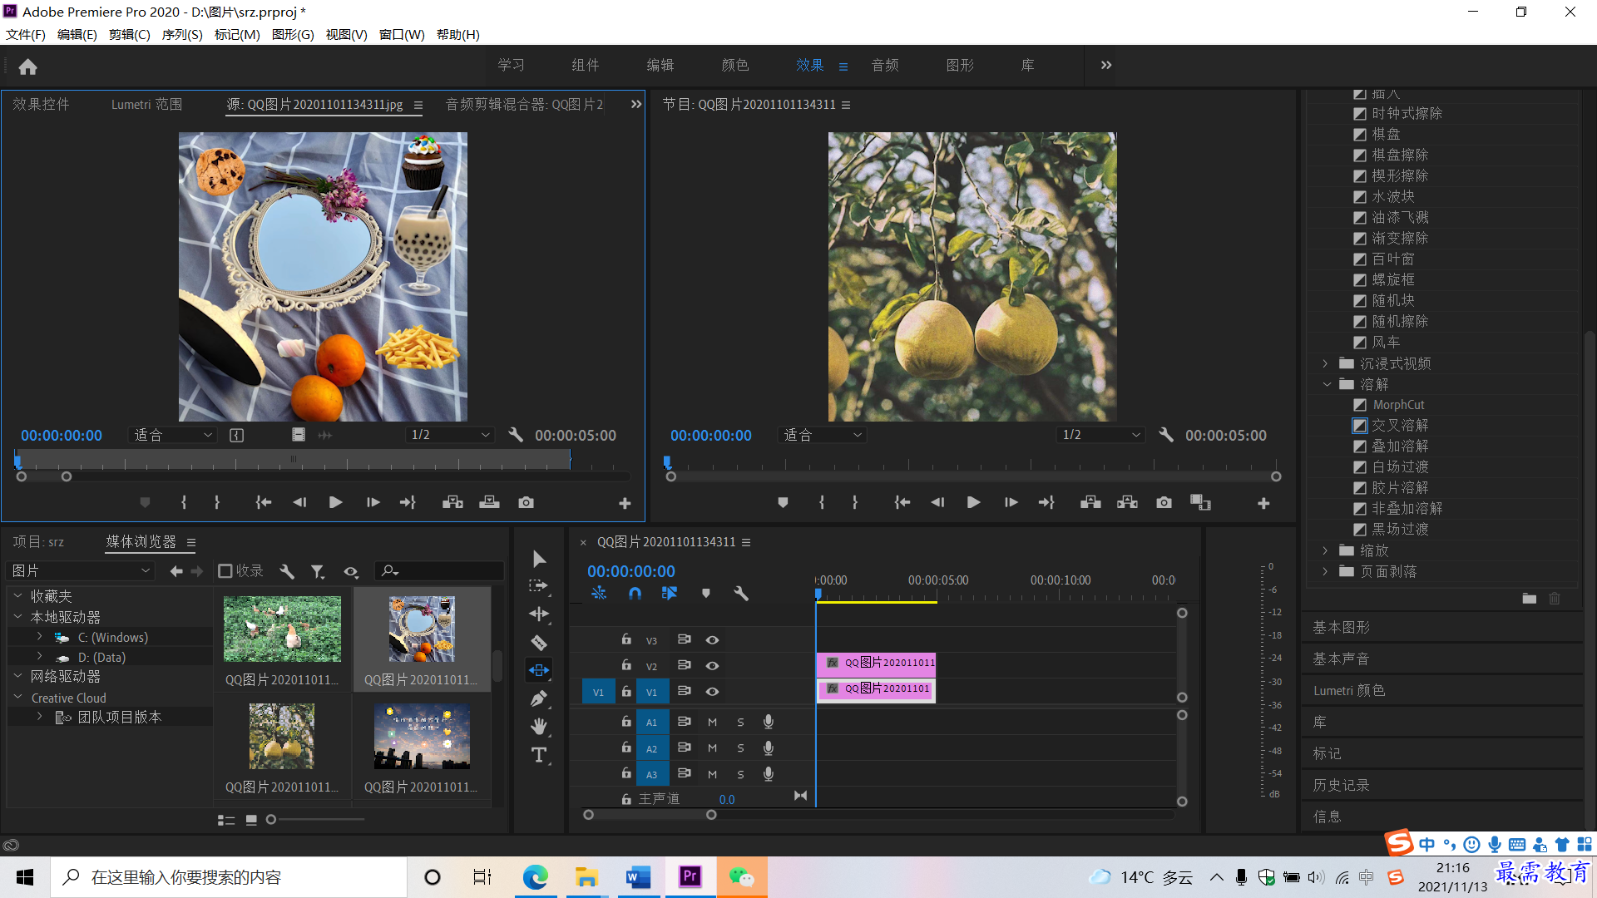
Task: Open the 基本图形 panel
Action: click(1341, 628)
